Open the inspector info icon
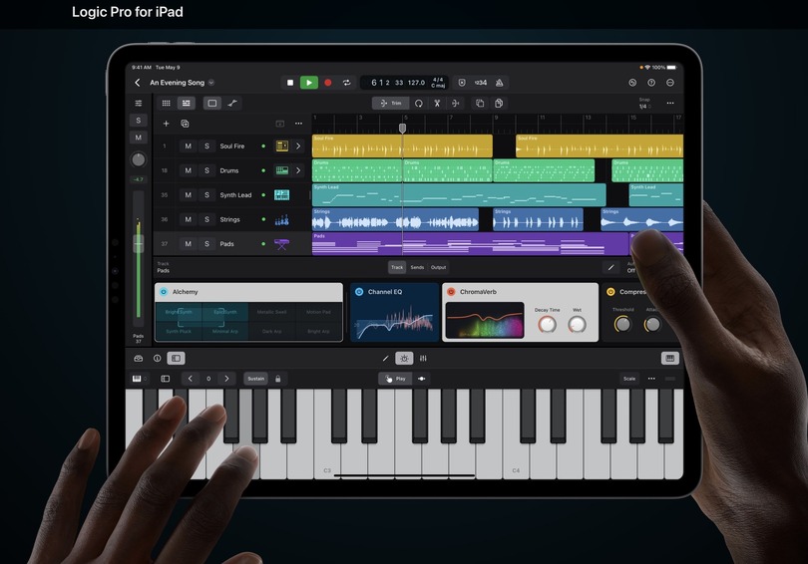 click(x=158, y=358)
